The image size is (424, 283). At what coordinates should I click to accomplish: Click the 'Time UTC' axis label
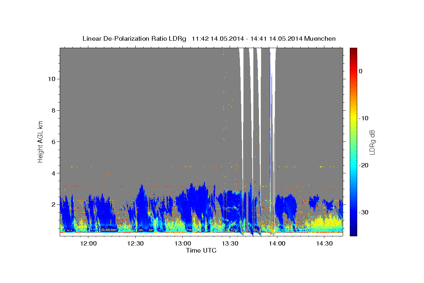coord(201,250)
